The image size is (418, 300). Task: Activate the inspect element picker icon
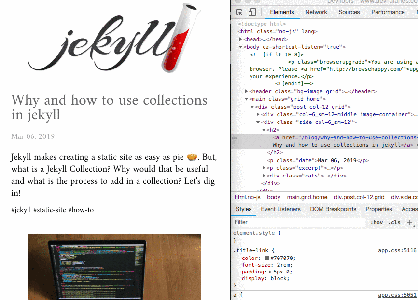click(x=239, y=12)
